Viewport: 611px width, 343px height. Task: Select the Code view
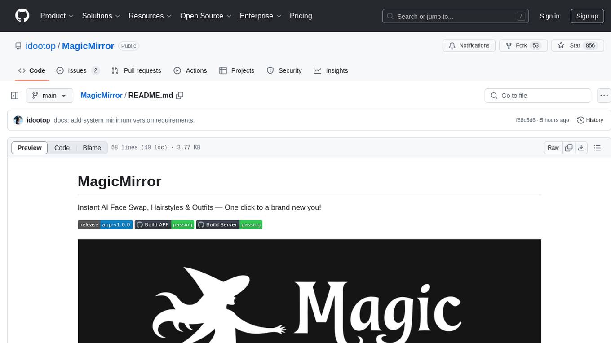point(62,148)
